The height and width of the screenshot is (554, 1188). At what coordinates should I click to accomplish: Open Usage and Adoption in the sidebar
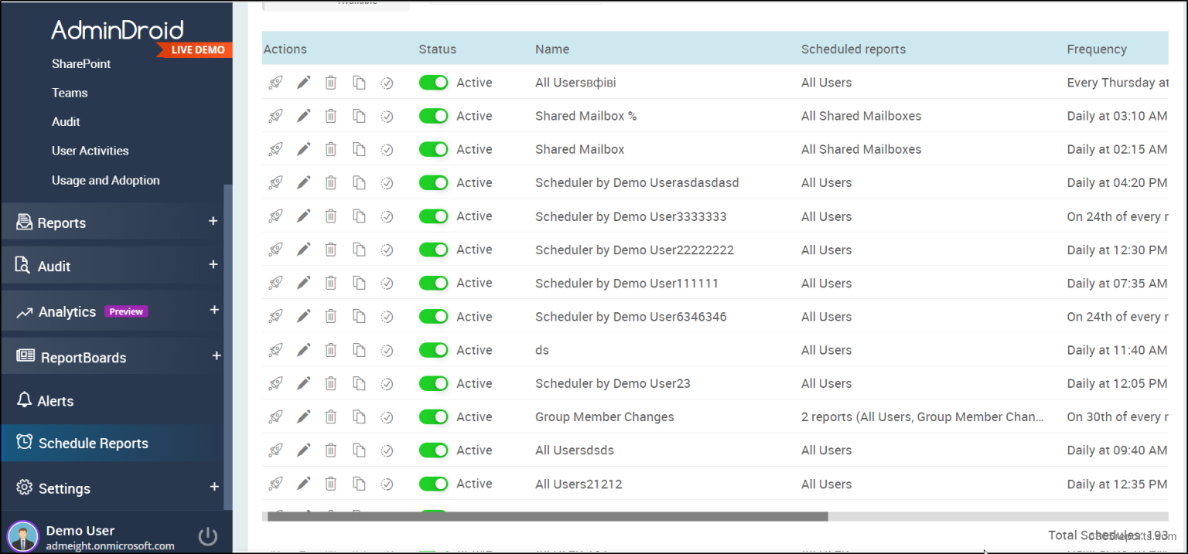[x=105, y=180]
